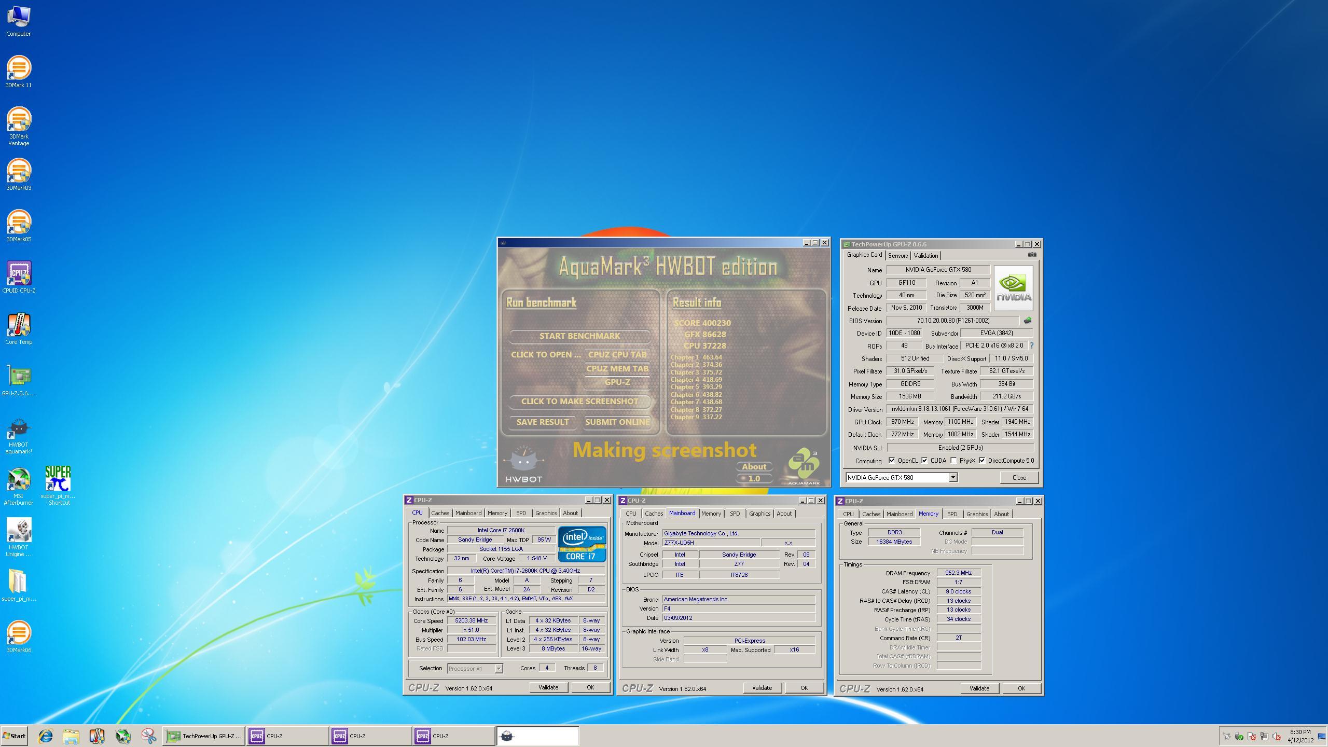Toggle the CUDA checkbox in GPU-Z

click(924, 461)
